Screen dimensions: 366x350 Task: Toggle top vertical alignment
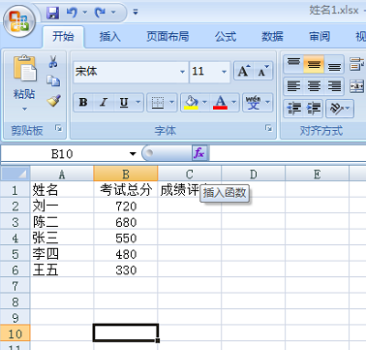tap(293, 64)
